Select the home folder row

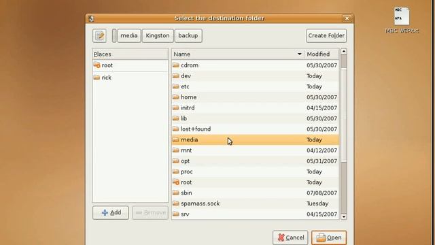[256, 97]
